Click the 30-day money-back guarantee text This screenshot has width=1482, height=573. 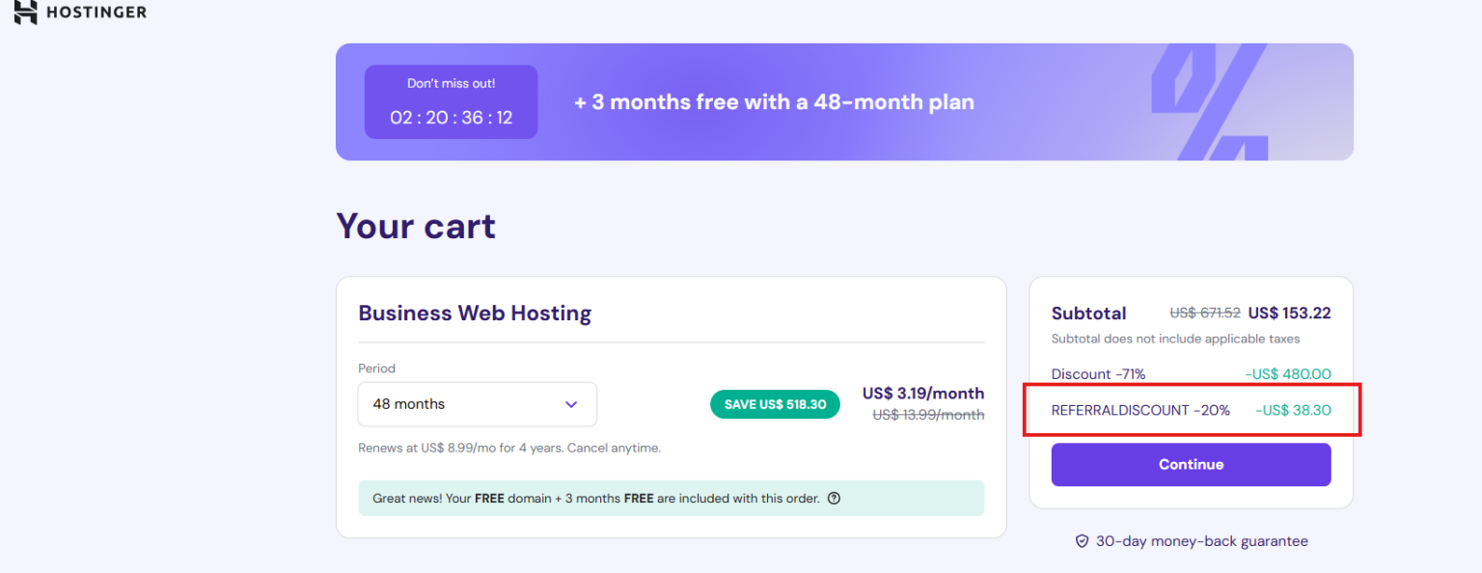tap(1202, 541)
